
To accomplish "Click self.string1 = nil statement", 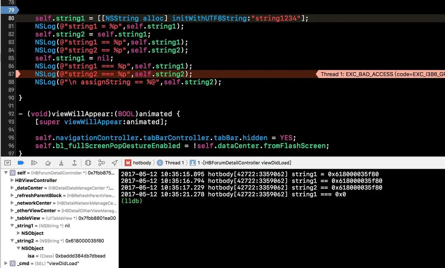I will point(74,58).
